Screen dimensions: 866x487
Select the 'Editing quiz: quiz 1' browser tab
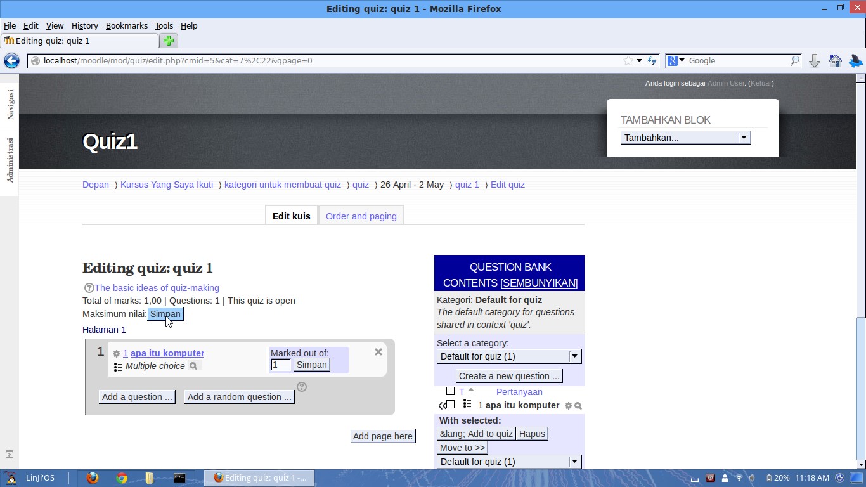pos(80,41)
